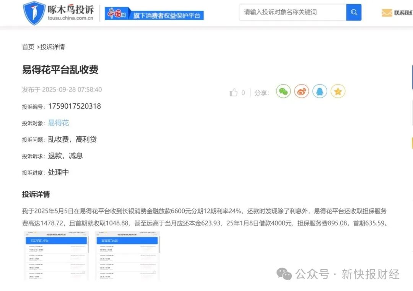This screenshot has width=413, height=291.
Task: Open the 895.08 fee screenshot thumbnail
Action: pos(127,256)
